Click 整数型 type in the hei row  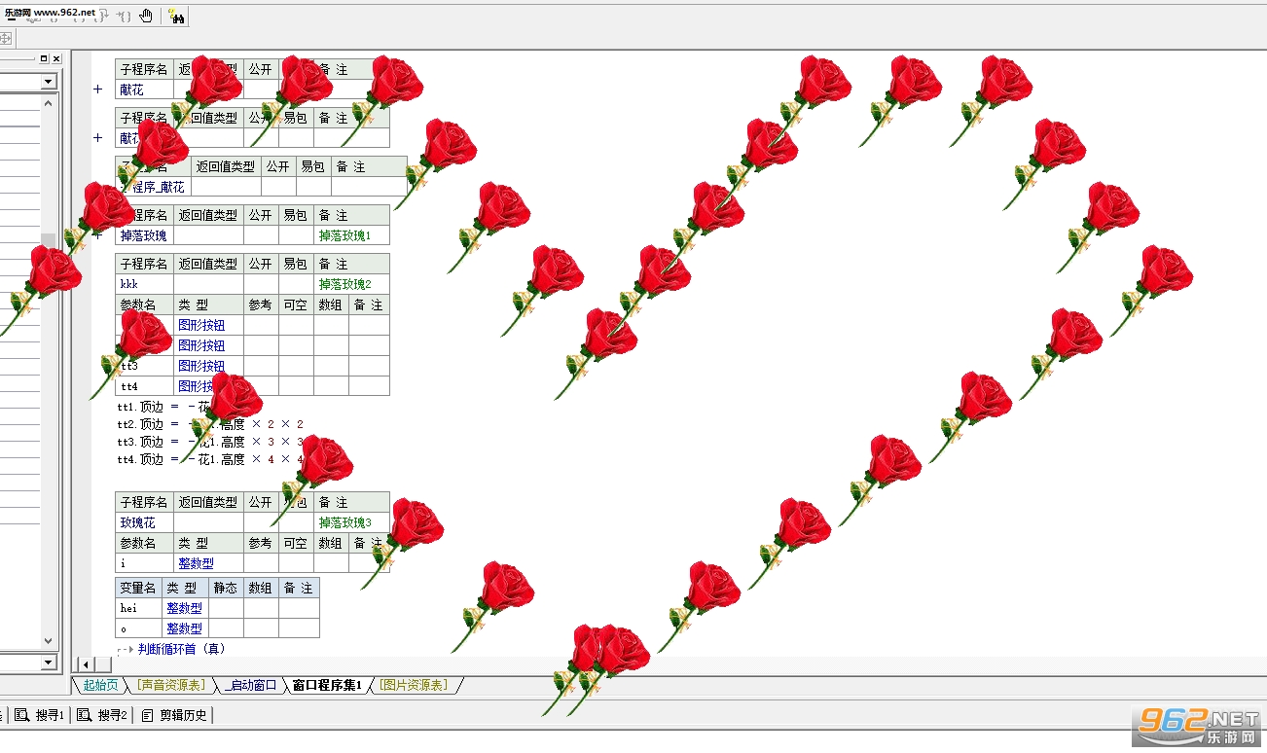(184, 608)
